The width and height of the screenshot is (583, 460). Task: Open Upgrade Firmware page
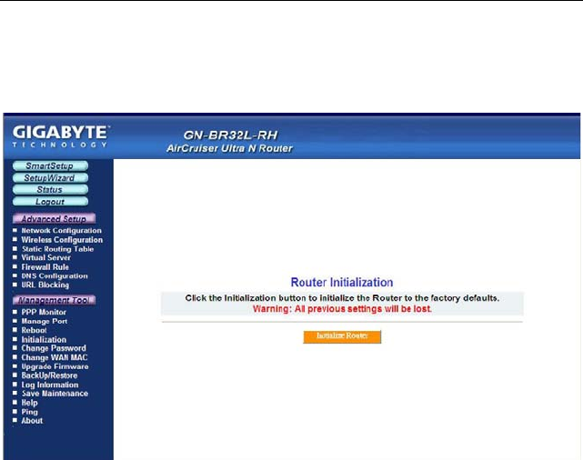pos(55,366)
